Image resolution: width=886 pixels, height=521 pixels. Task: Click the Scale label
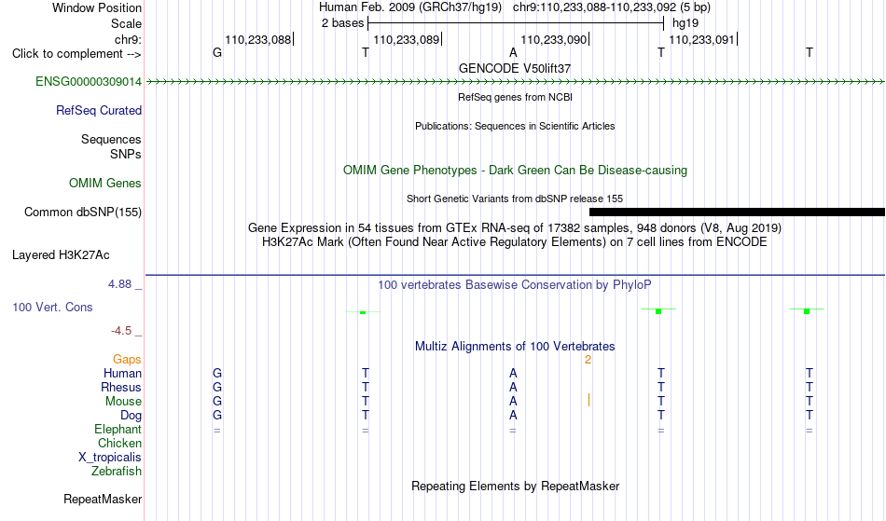(127, 24)
